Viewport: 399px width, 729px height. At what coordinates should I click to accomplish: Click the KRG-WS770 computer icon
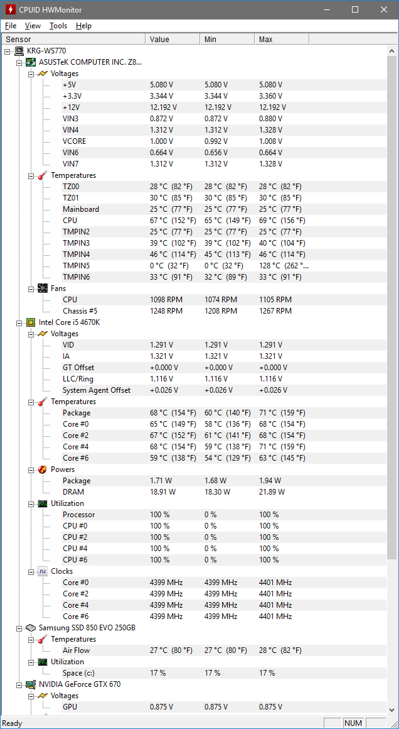19,51
